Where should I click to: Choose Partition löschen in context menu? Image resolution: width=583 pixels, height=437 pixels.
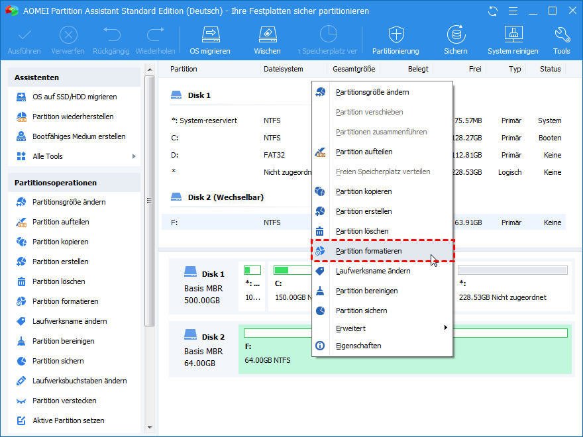(382, 231)
